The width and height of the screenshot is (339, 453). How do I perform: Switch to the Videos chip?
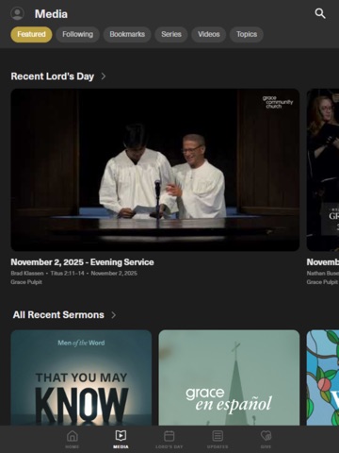pyautogui.click(x=209, y=34)
